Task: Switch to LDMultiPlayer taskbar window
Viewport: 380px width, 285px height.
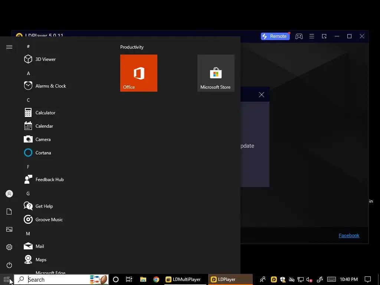Action: pos(186,279)
